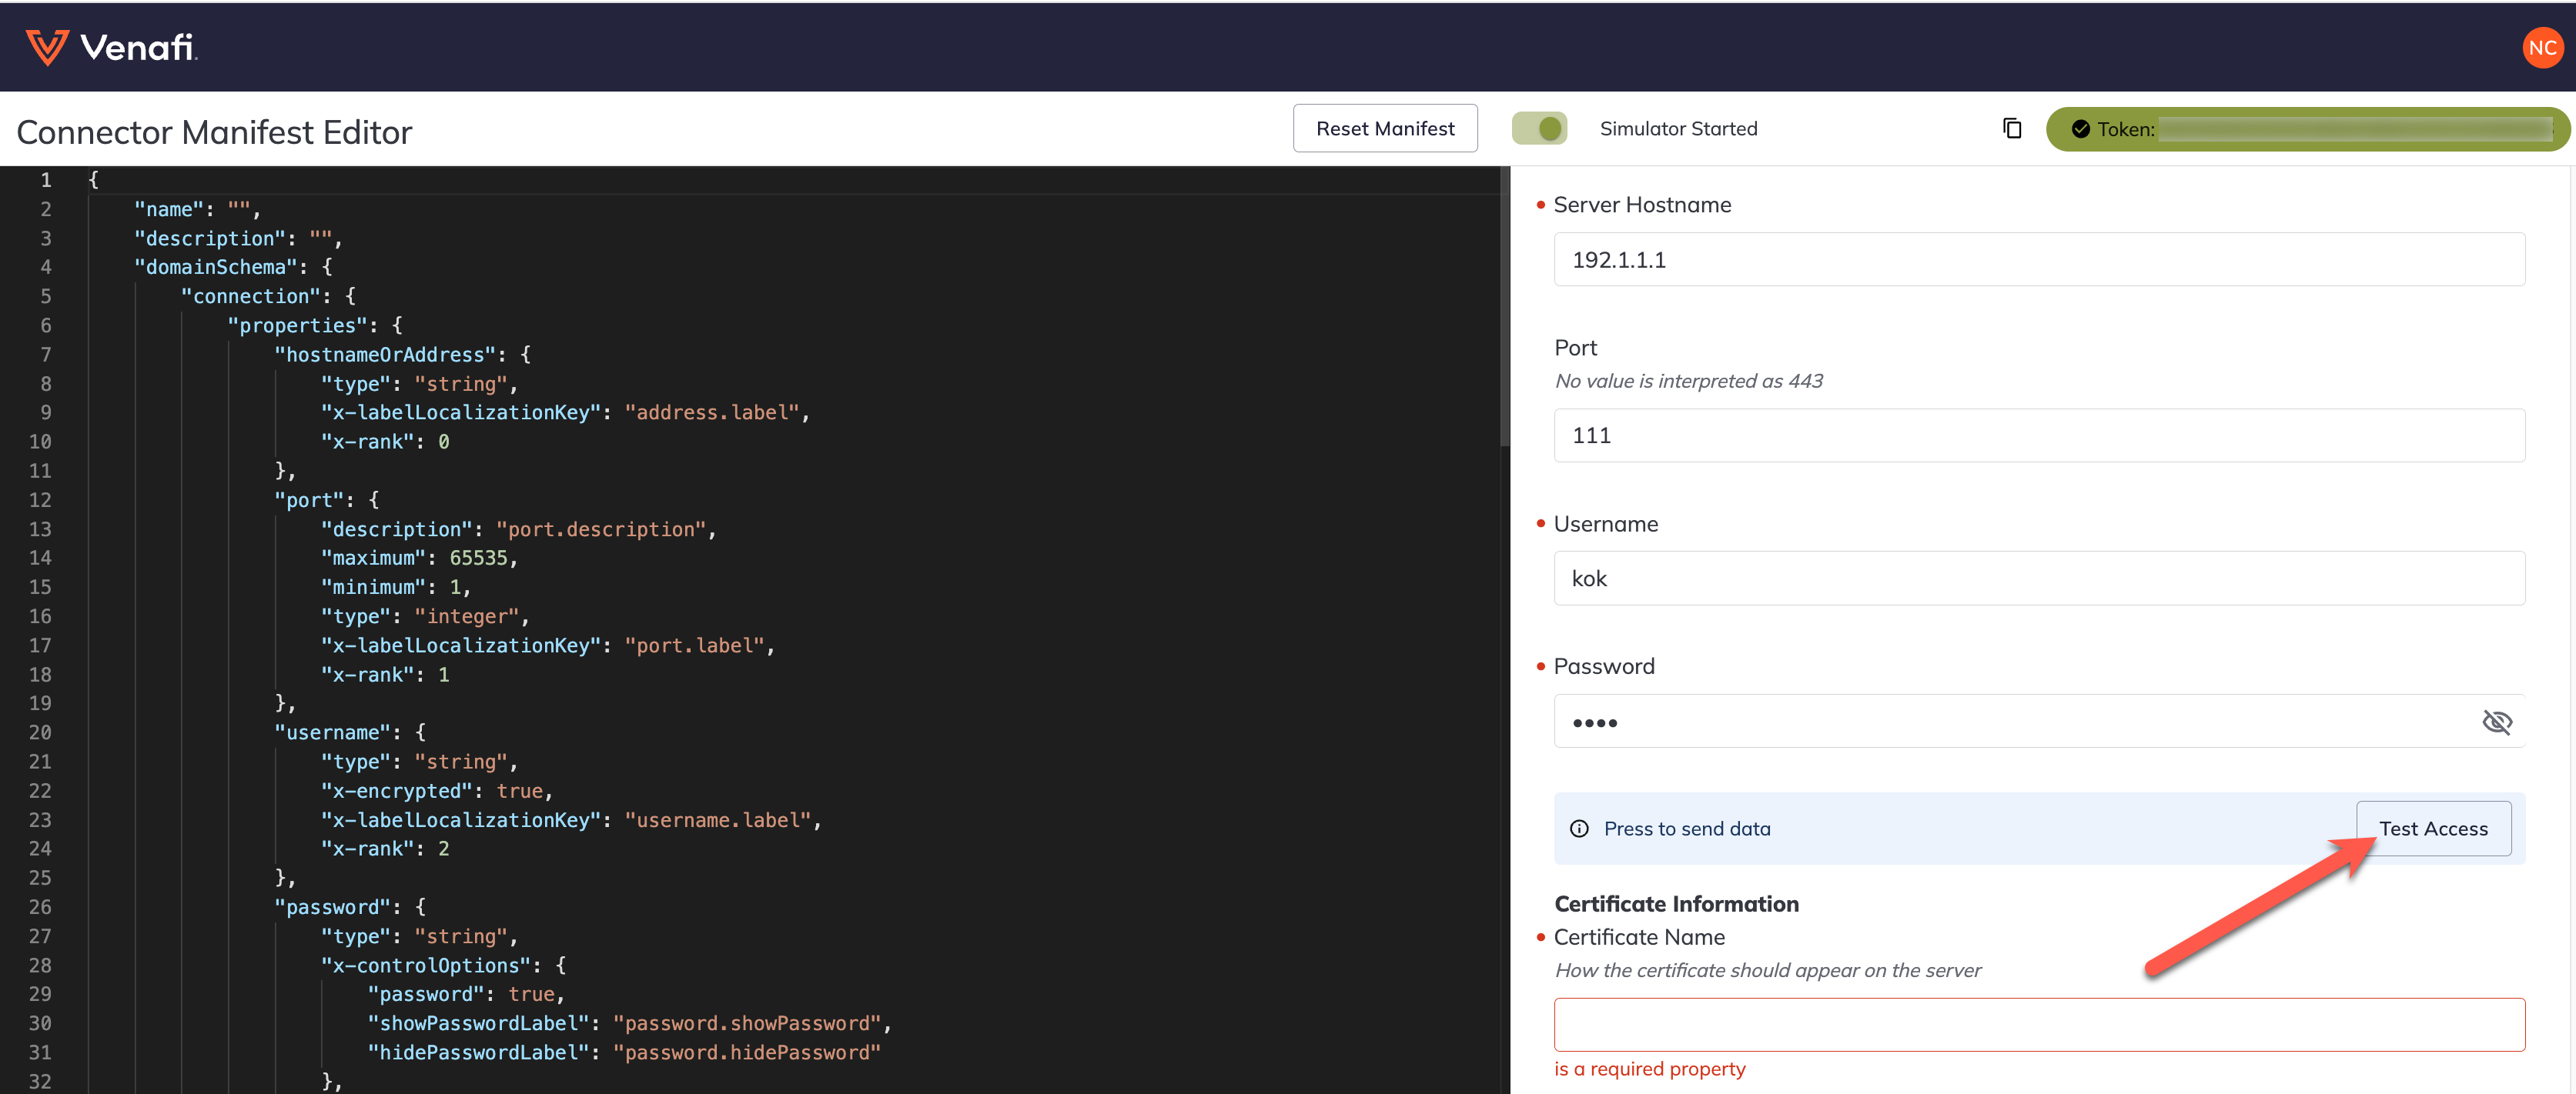Click "hostnameOrAddress" in the editor
This screenshot has width=2576, height=1094.
pos(385,355)
